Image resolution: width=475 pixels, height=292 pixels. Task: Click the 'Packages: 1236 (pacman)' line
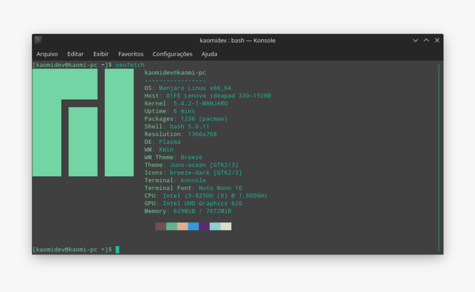pos(186,119)
